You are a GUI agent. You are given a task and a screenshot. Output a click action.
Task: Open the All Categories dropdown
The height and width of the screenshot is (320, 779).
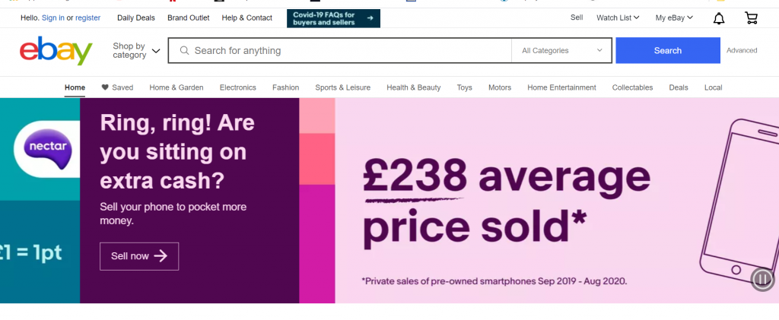[561, 51]
